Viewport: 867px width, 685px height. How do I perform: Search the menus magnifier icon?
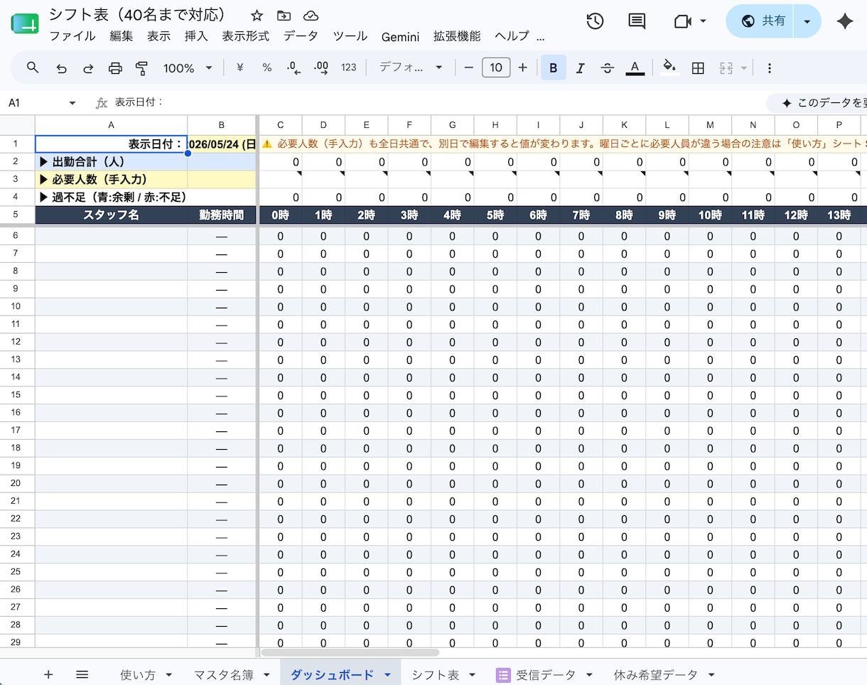(x=33, y=68)
